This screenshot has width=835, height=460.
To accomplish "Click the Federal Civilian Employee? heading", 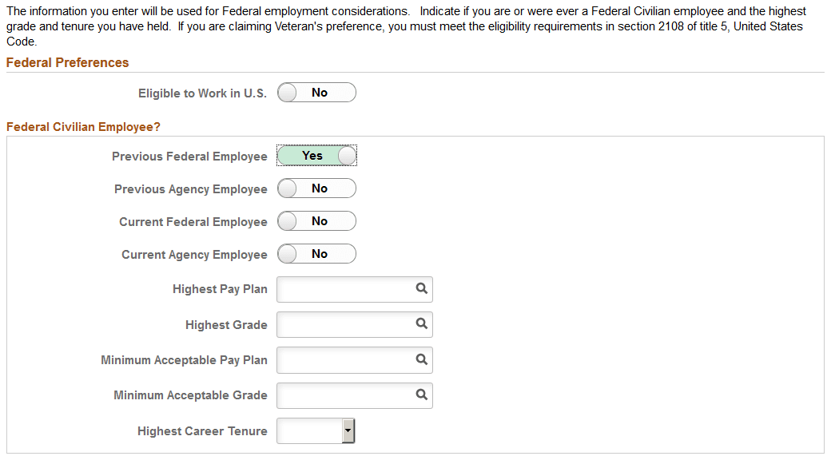I will point(84,126).
